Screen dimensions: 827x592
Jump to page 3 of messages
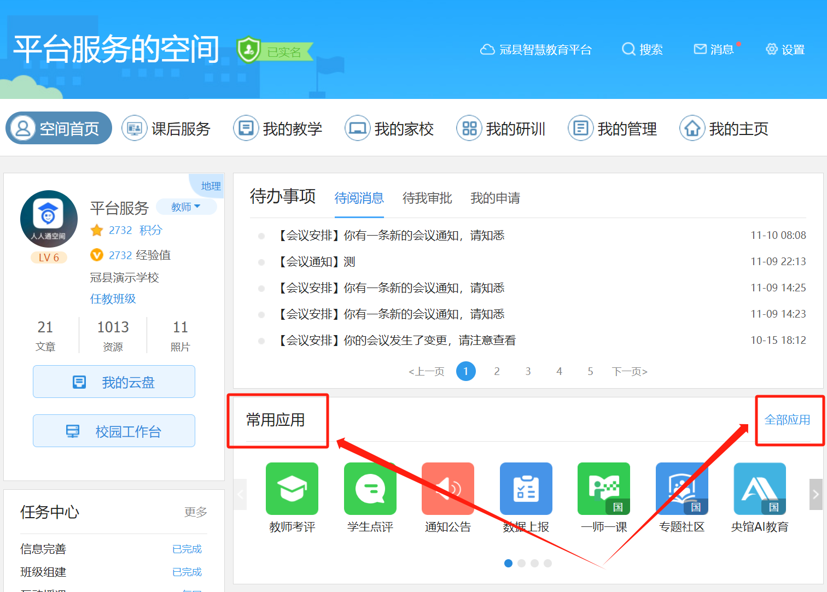click(528, 372)
